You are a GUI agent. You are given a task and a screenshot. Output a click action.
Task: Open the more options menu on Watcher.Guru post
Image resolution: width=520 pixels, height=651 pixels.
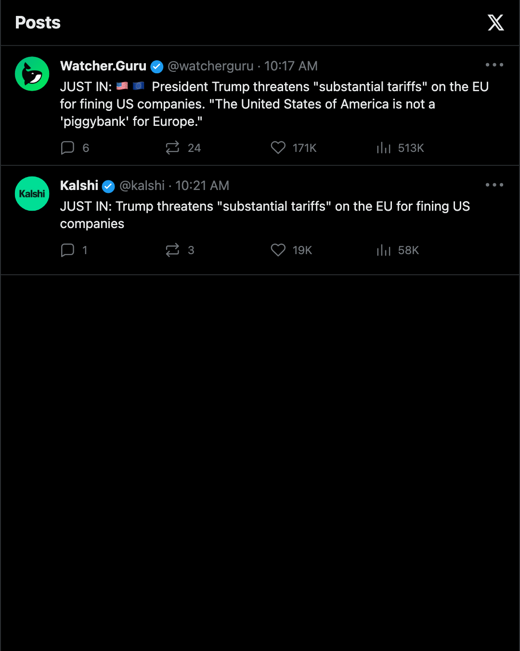tap(494, 65)
